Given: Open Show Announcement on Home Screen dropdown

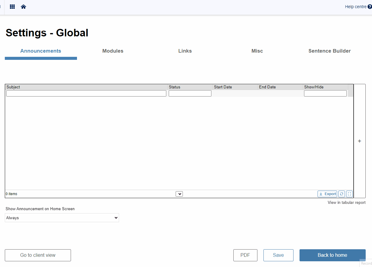Looking at the screenshot, I should [x=62, y=218].
